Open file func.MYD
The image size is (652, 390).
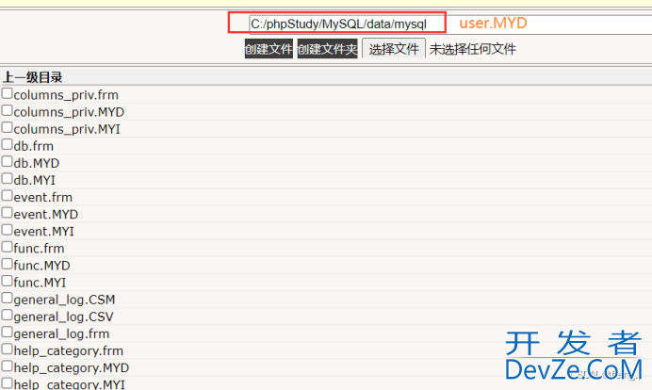42,266
